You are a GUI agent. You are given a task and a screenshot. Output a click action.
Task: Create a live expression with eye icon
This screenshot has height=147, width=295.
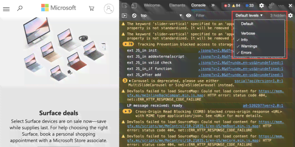point(189,15)
